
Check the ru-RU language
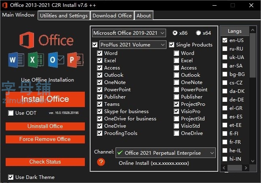click(x=225, y=49)
